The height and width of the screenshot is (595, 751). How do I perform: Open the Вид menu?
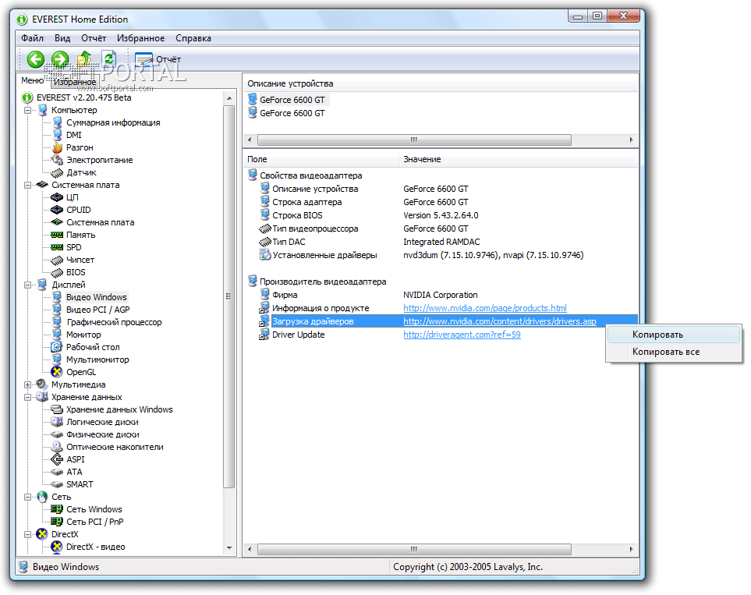coord(62,38)
